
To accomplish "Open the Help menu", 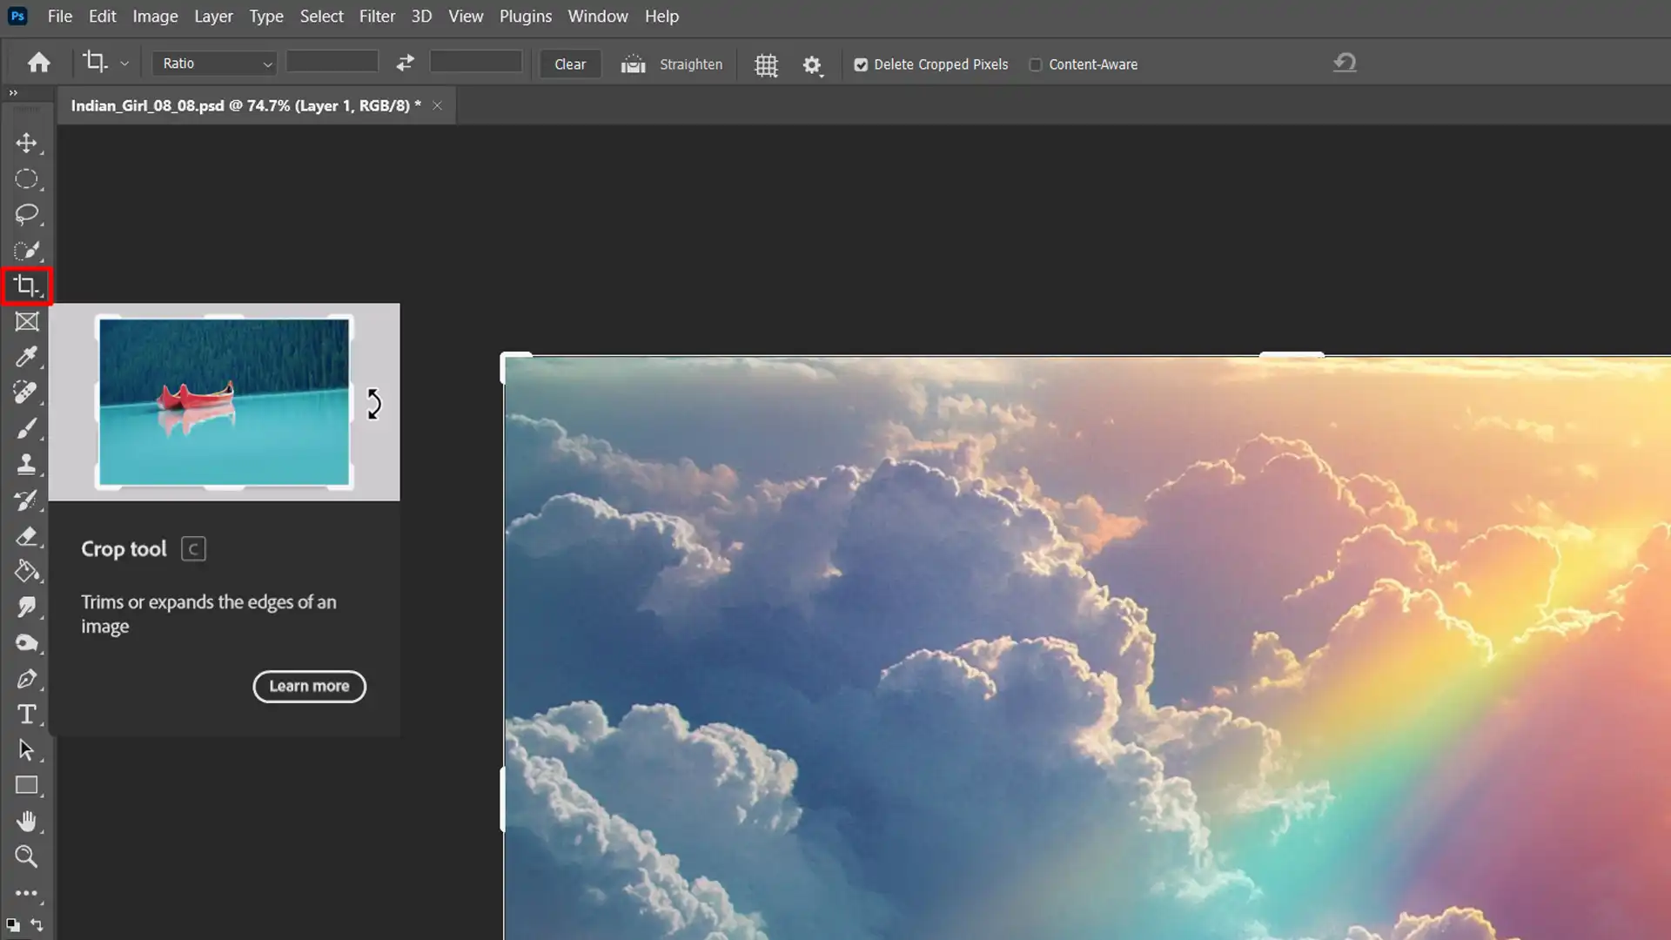I will (x=661, y=16).
